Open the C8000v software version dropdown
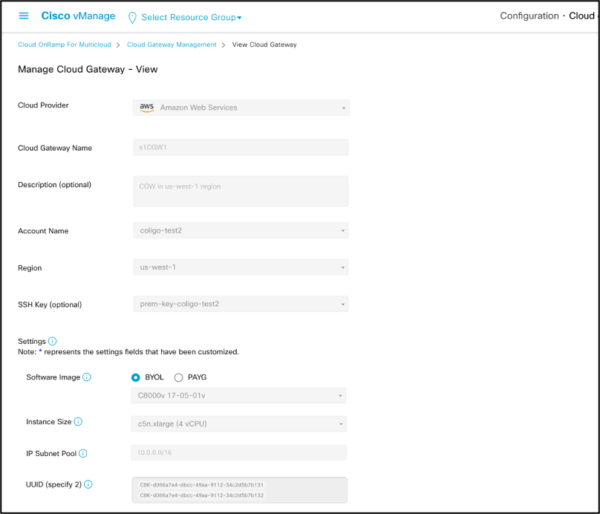The width and height of the screenshot is (600, 514). click(238, 396)
